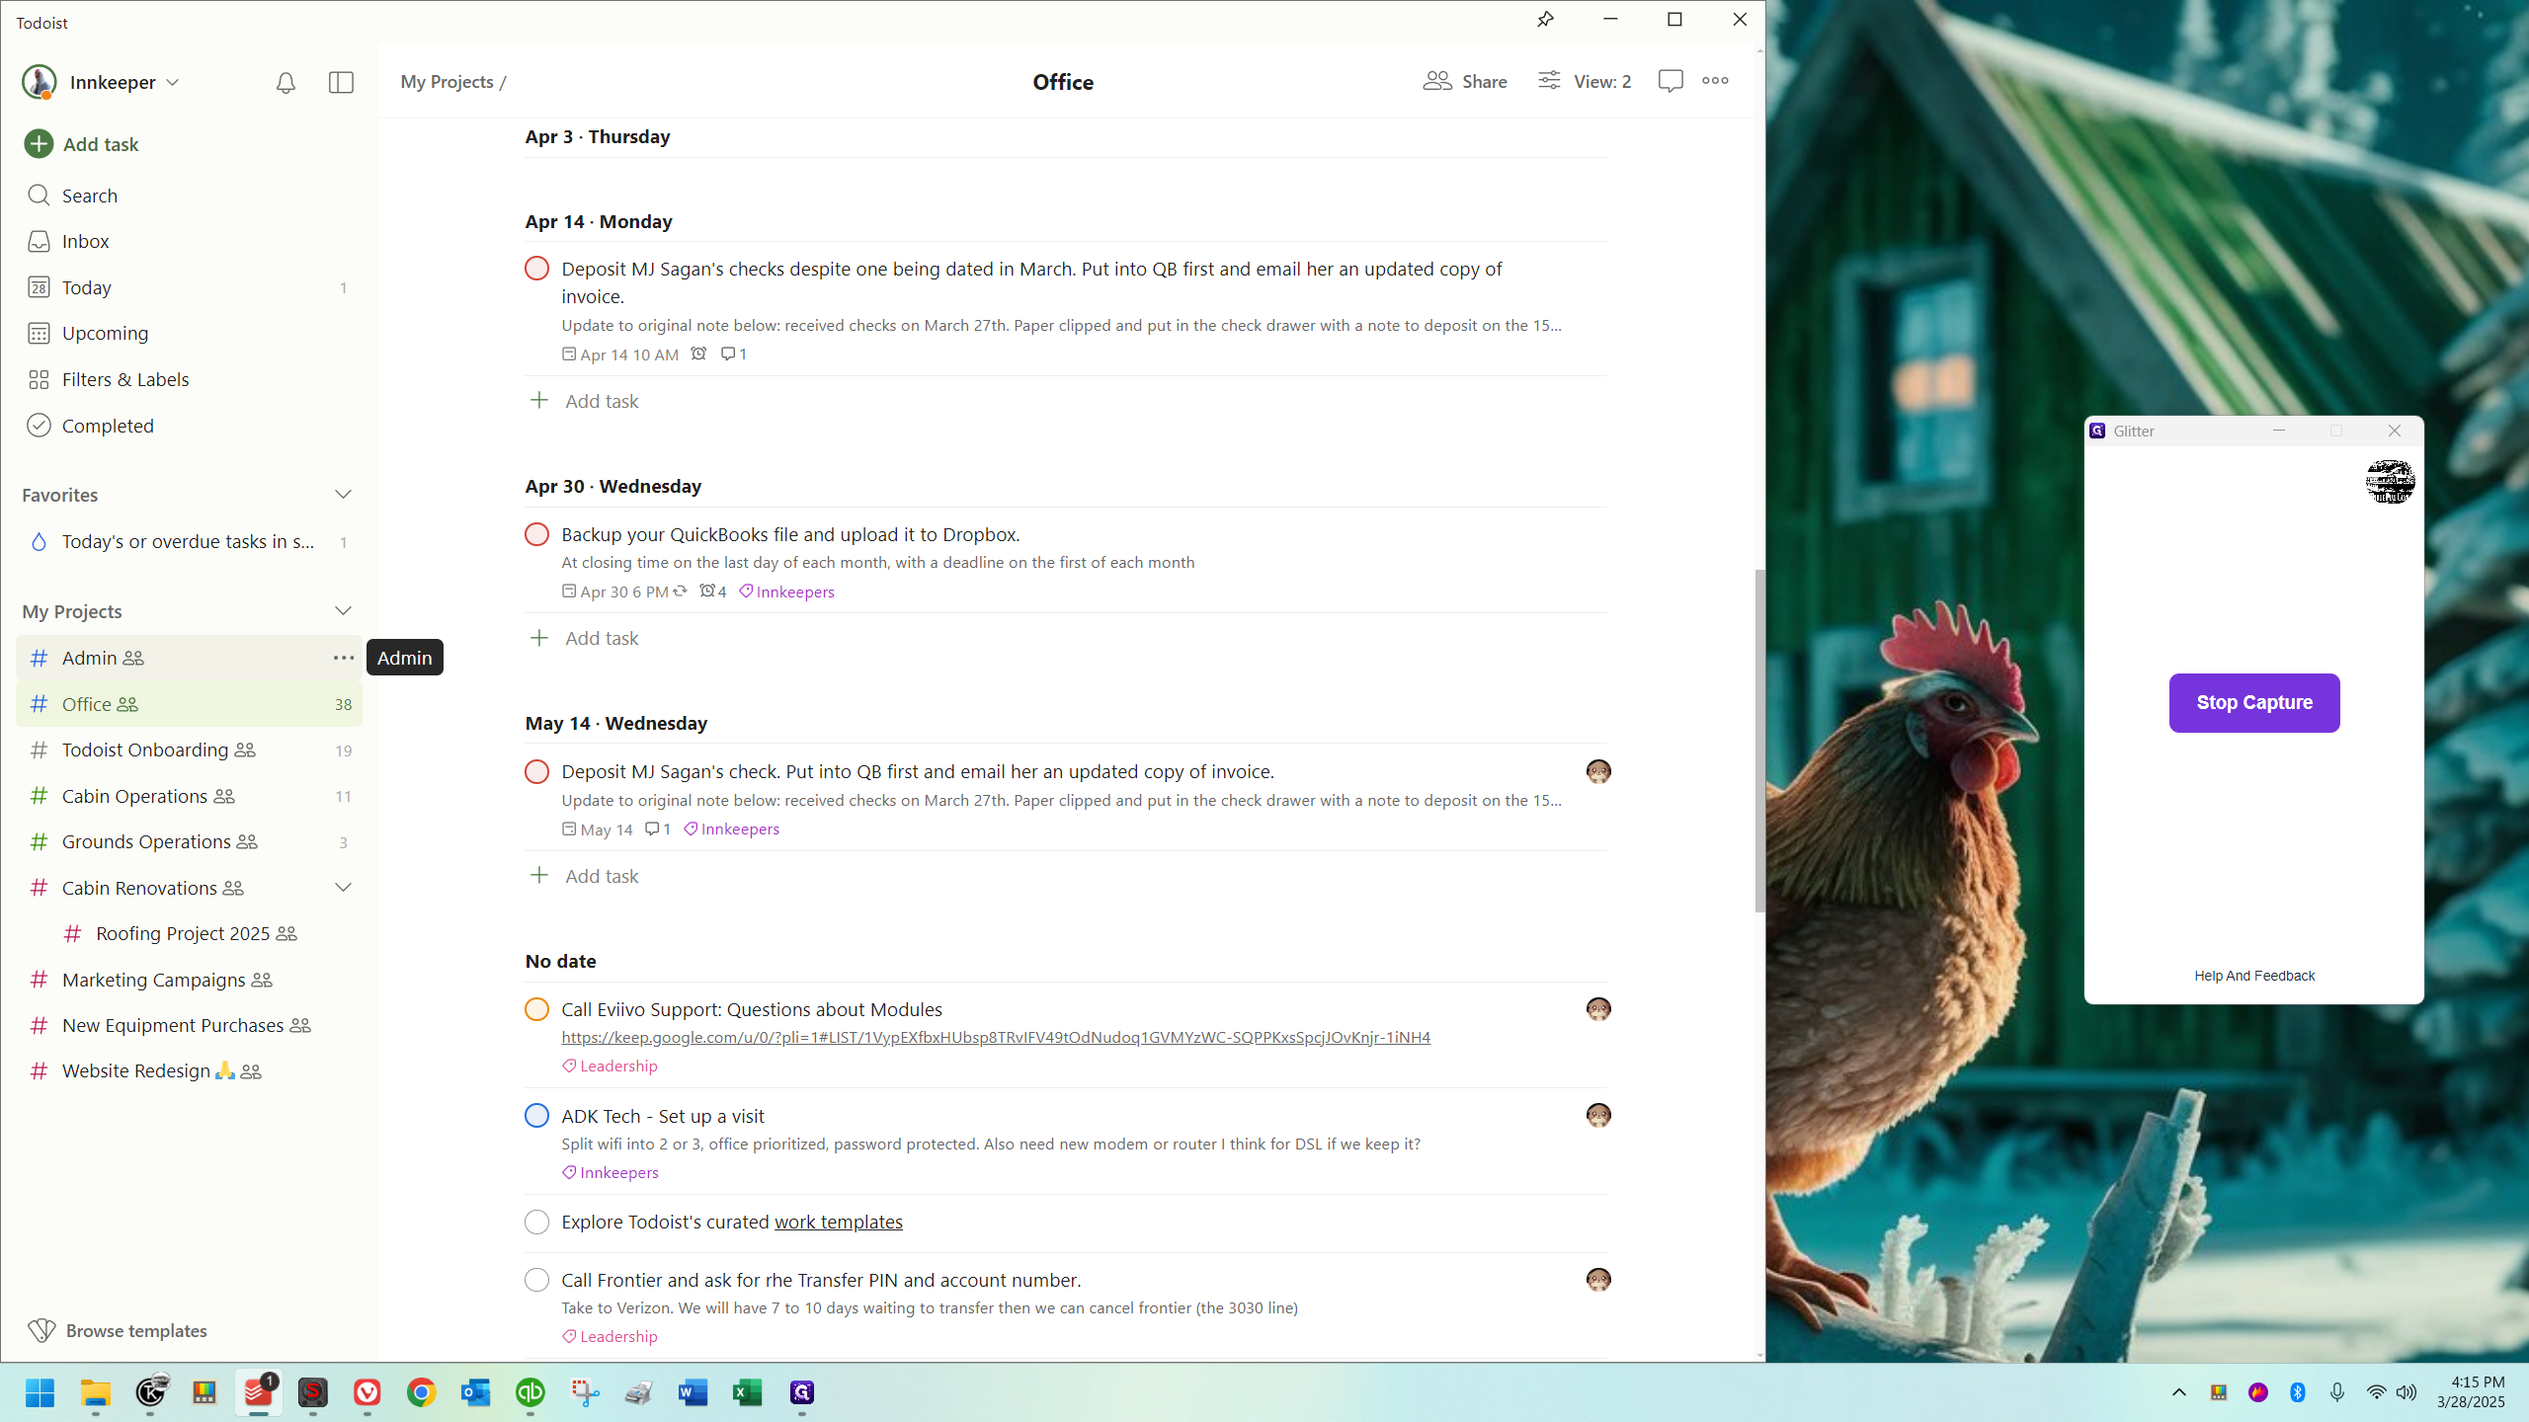Open Windows Start menu
2529x1422 pixels.
tap(41, 1392)
